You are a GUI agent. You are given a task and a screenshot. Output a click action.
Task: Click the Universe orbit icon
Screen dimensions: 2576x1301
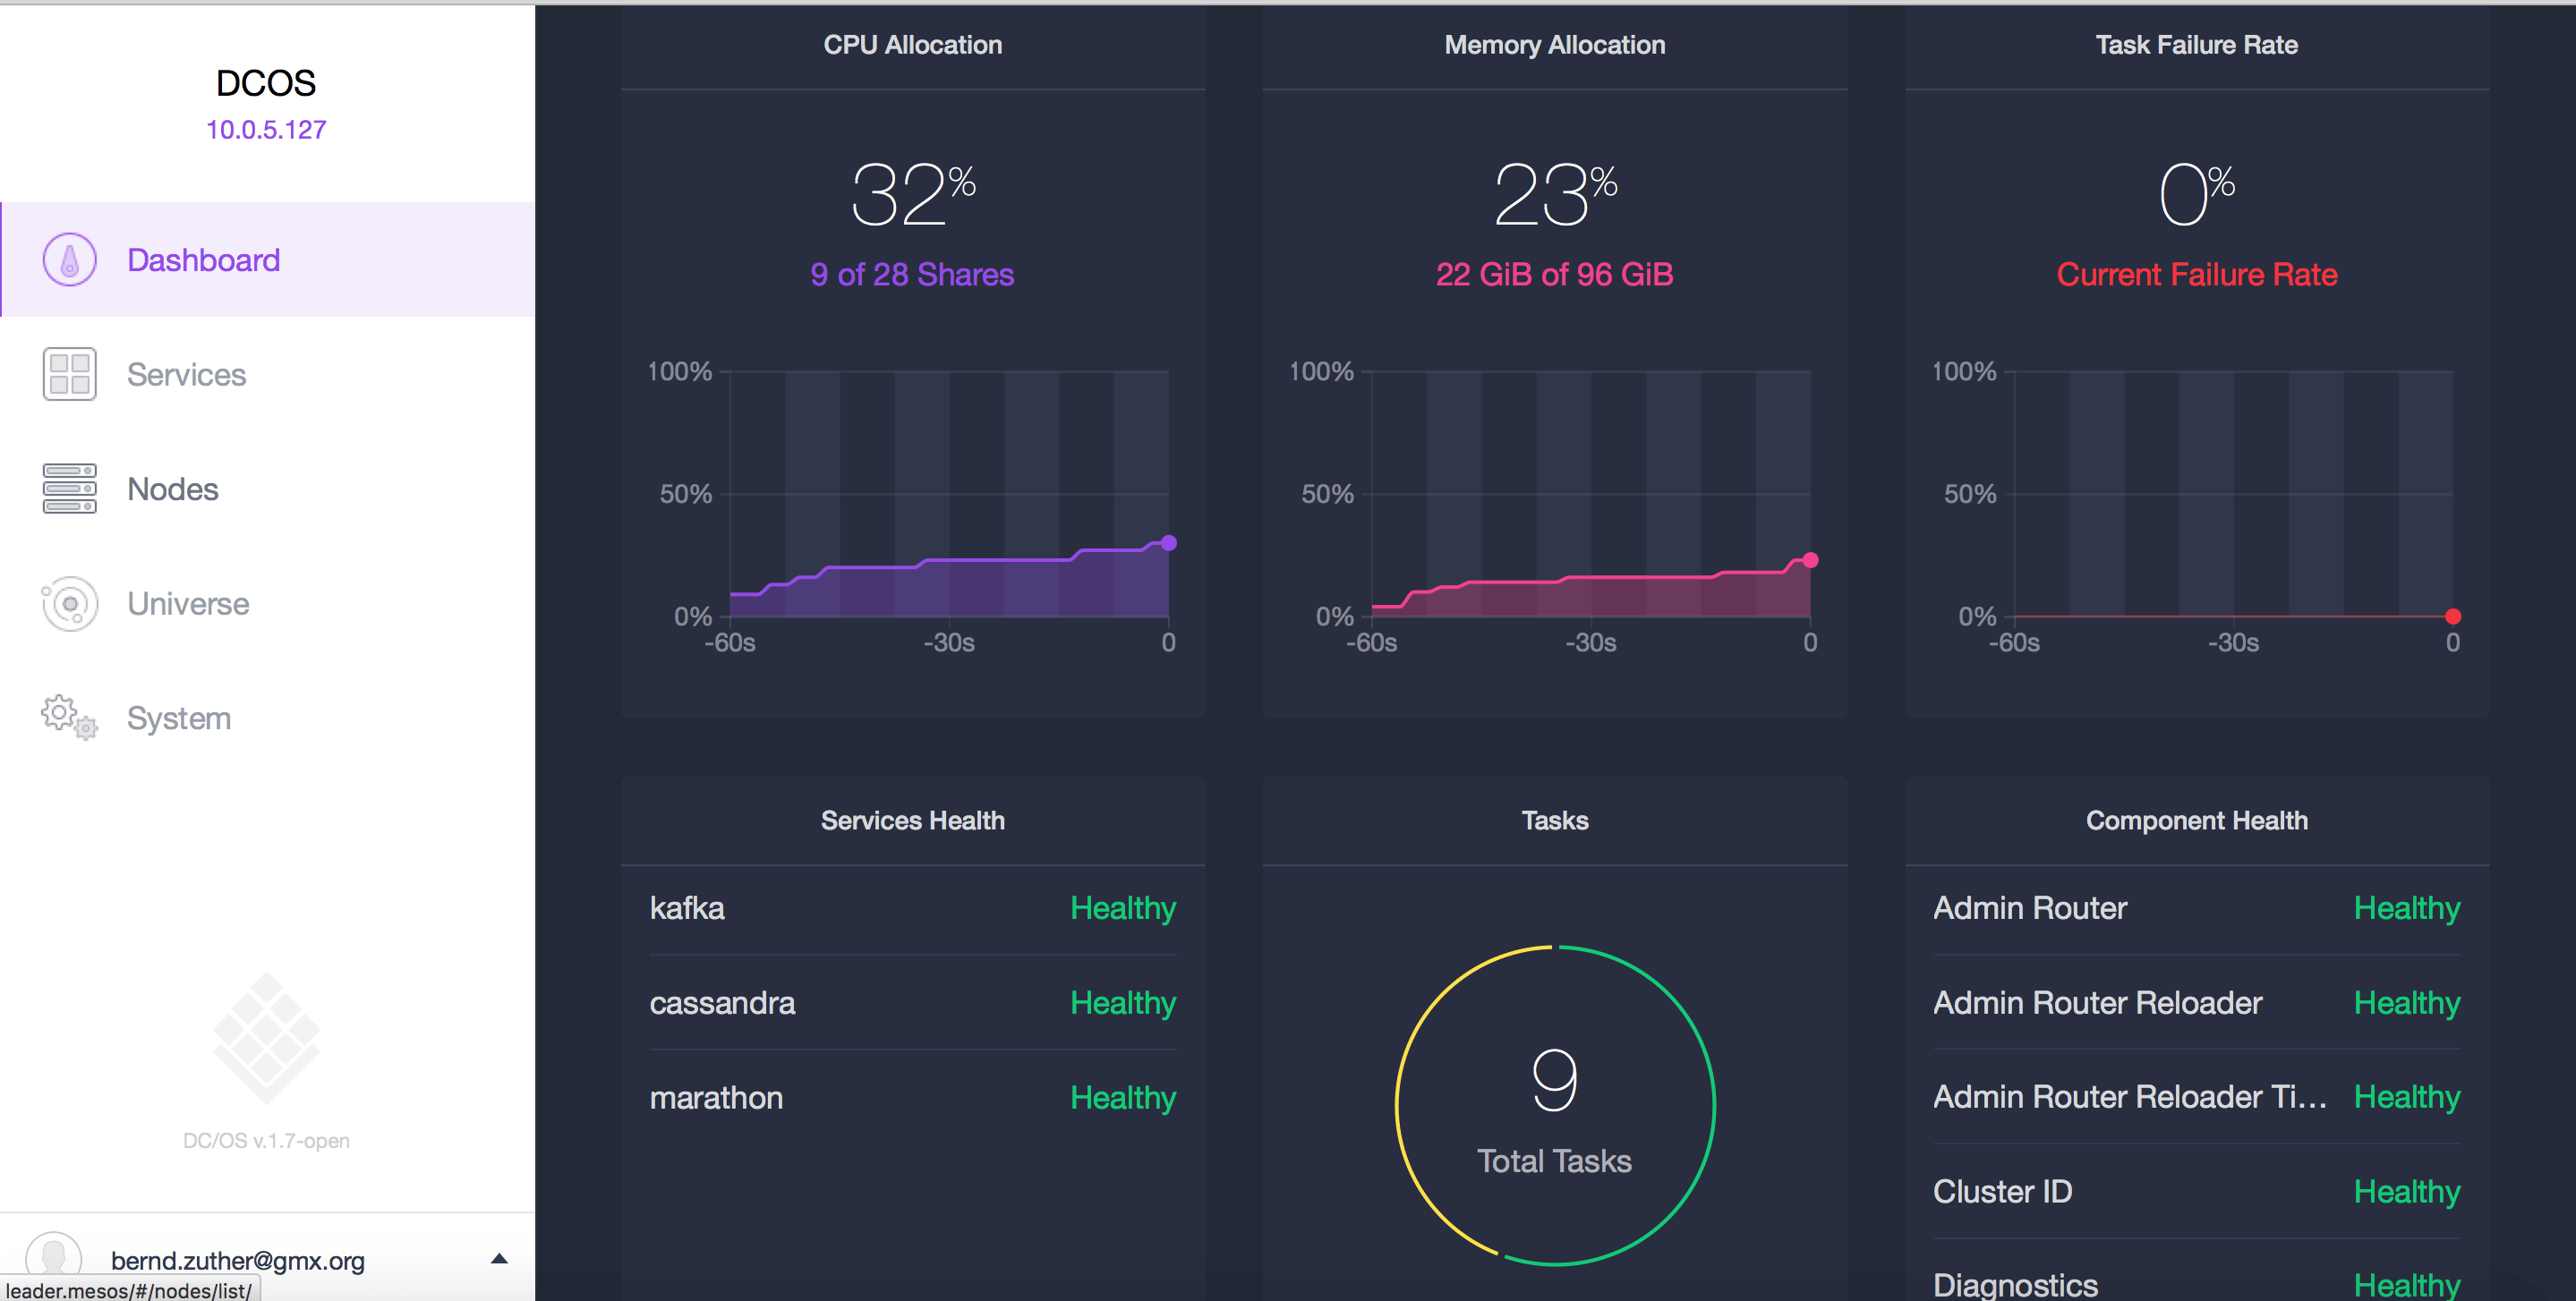tap(69, 604)
